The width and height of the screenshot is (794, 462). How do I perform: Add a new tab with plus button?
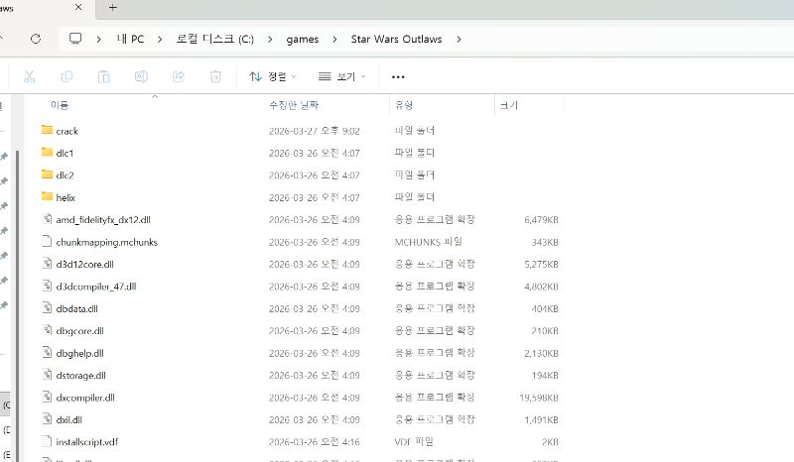(112, 8)
